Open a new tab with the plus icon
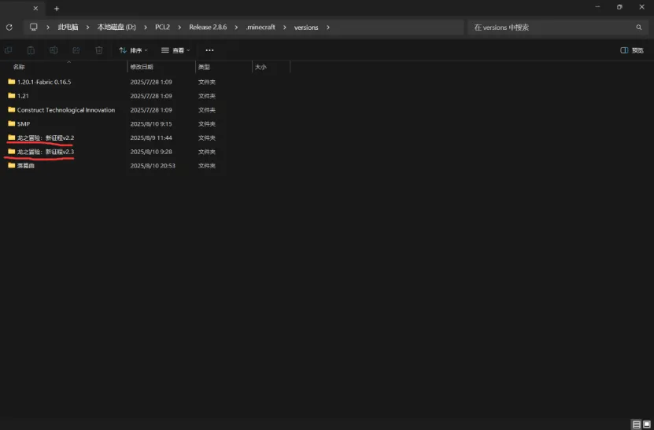654x430 pixels. (56, 8)
